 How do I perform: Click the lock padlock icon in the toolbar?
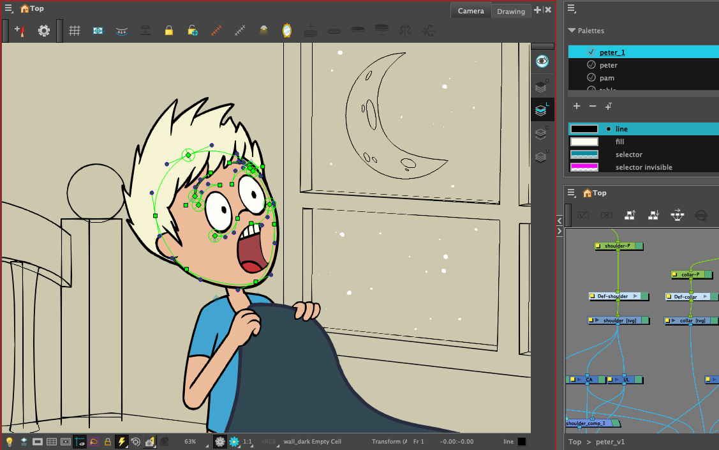[x=168, y=30]
